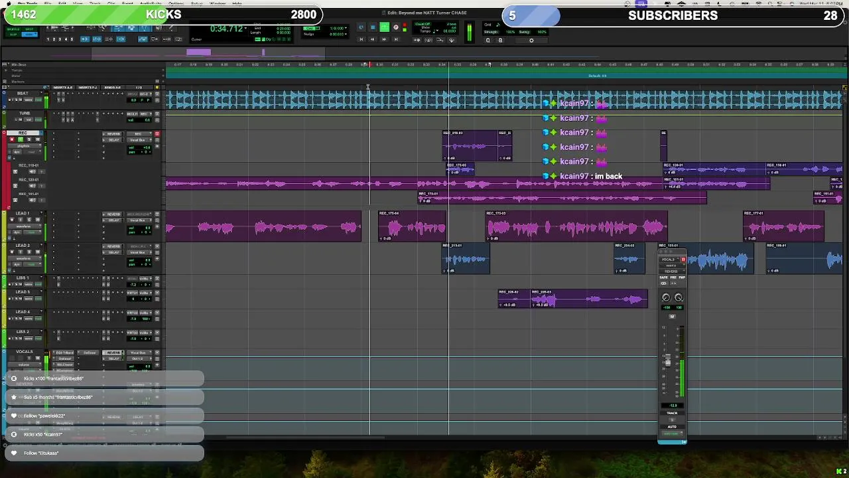Open the Window menu
The width and height of the screenshot is (849, 478).
218,3
